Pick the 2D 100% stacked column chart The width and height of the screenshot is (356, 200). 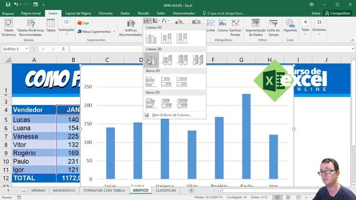coord(182,38)
